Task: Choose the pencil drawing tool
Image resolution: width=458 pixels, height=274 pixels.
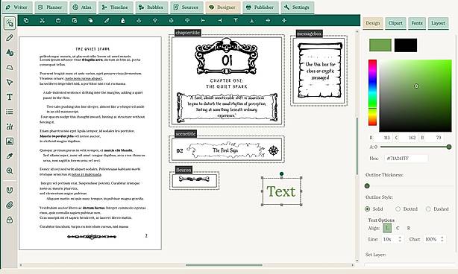Action: click(x=10, y=38)
